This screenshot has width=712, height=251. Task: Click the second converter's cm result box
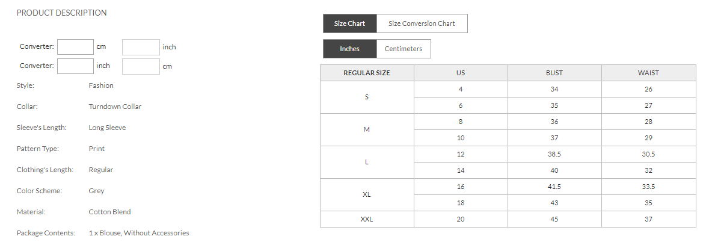pos(141,66)
